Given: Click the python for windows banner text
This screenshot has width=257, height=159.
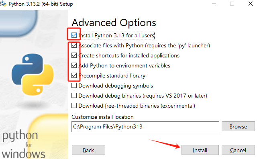Looking at the screenshot, I should (x=23, y=144).
